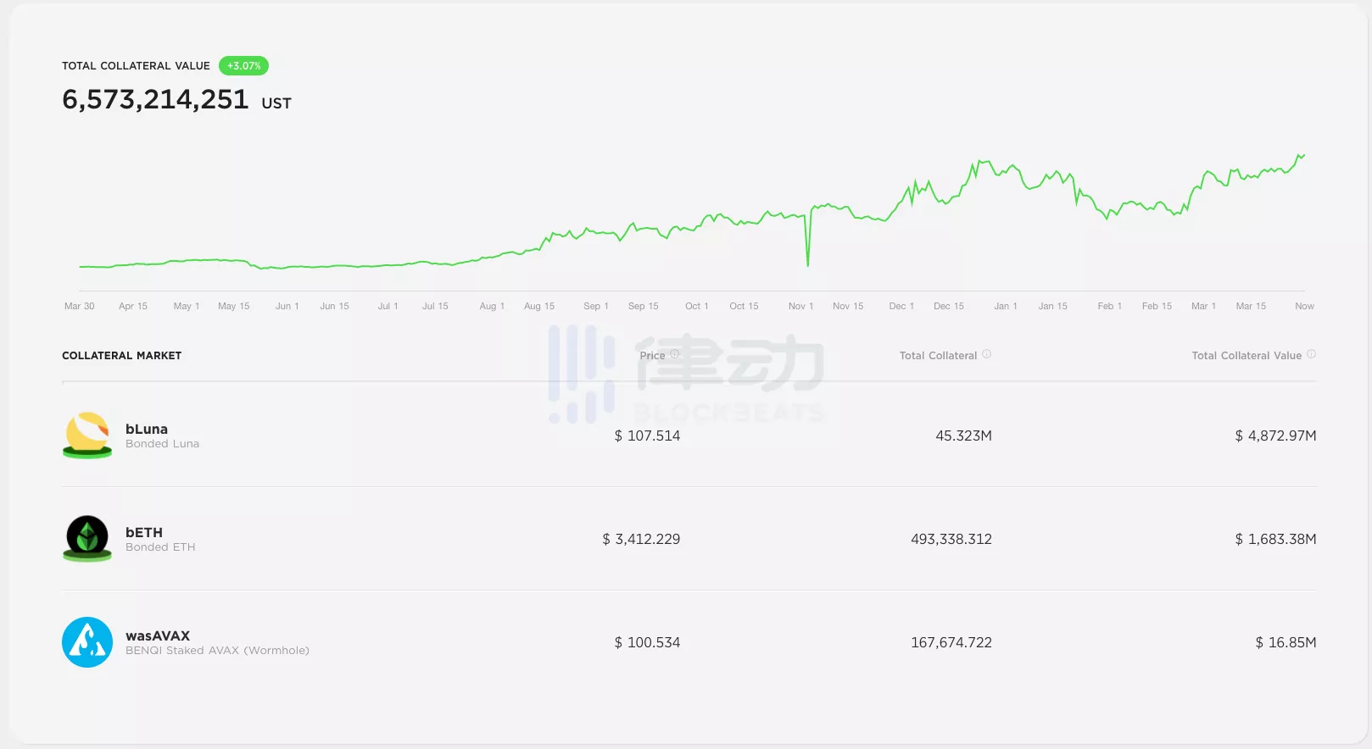Click the bLuna price $107.514

[x=647, y=436]
